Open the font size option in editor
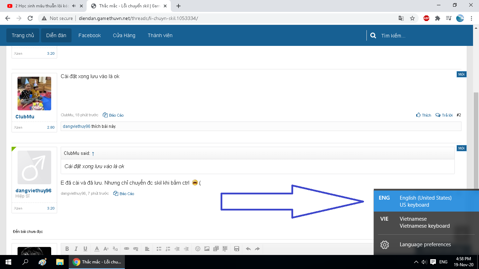479x269 pixels. 106,249
